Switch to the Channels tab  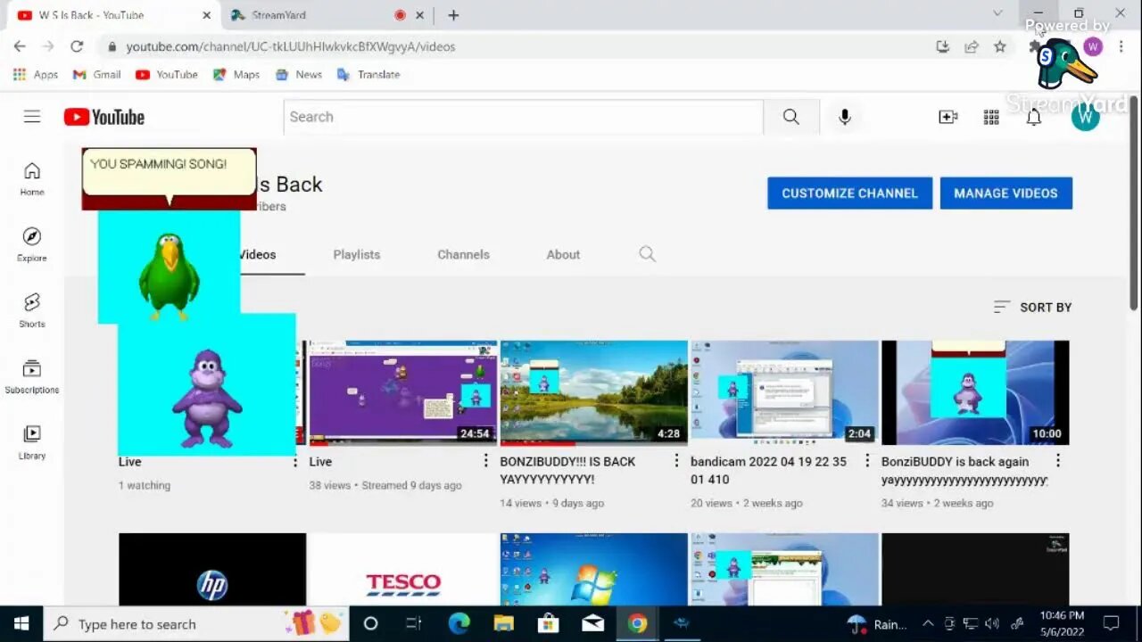click(x=463, y=254)
